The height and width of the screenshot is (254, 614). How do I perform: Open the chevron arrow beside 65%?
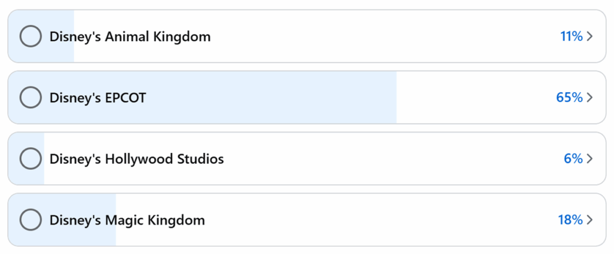[590, 97]
